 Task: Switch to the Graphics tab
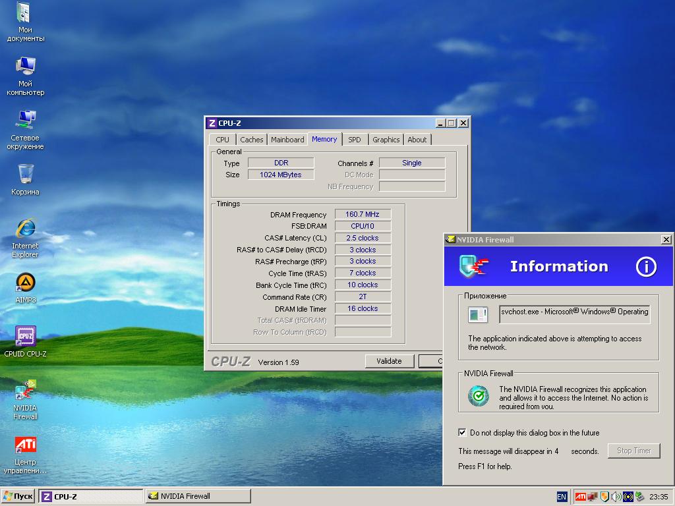pyautogui.click(x=386, y=140)
